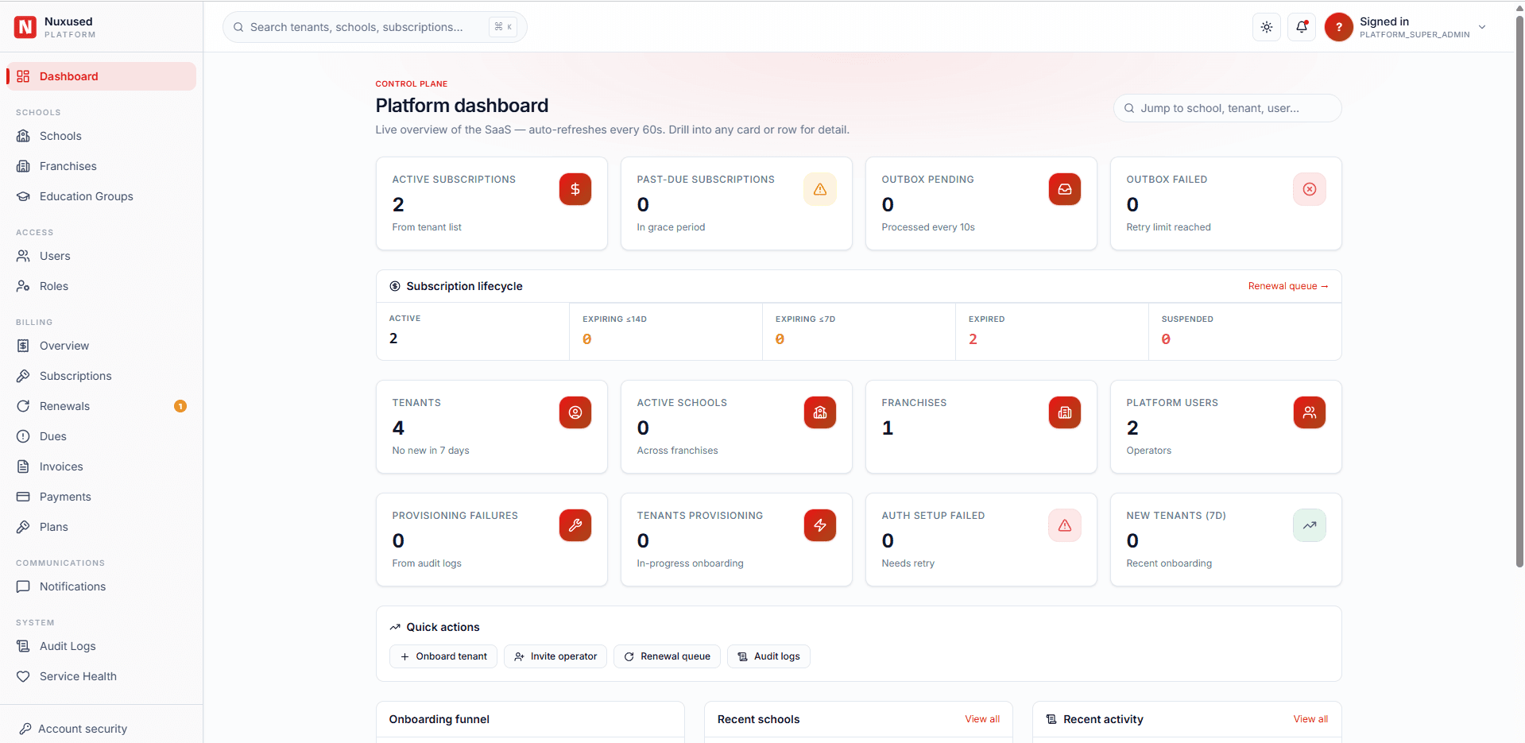
Task: Click the Nuxused platform logo icon
Action: pyautogui.click(x=25, y=27)
